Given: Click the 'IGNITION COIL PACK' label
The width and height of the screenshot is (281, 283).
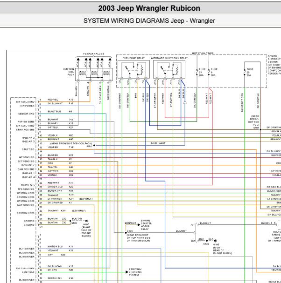Looking at the screenshot, I should click(x=69, y=72).
